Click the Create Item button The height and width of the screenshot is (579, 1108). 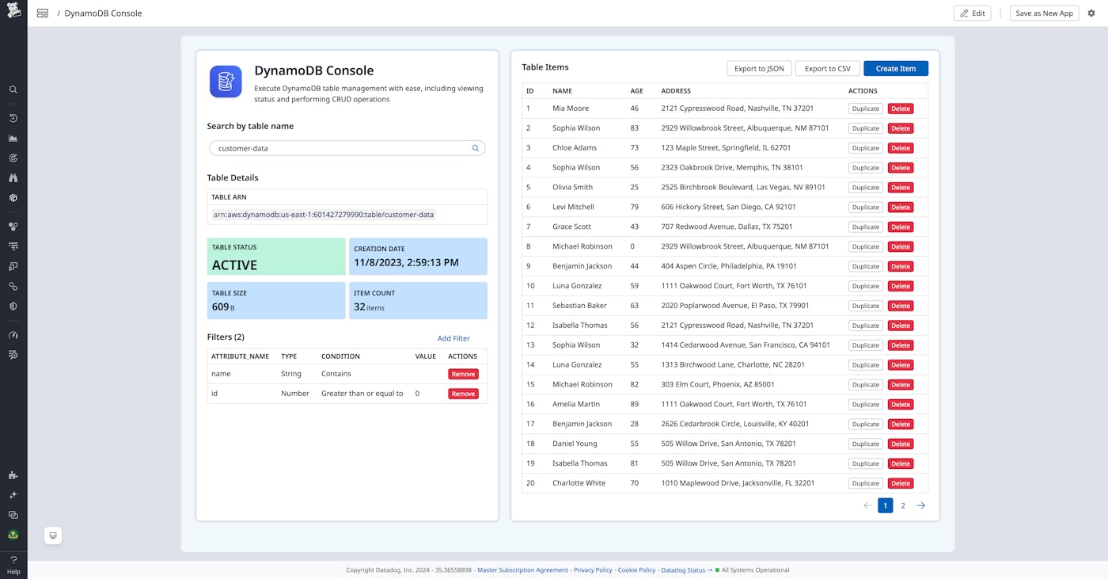pyautogui.click(x=896, y=69)
